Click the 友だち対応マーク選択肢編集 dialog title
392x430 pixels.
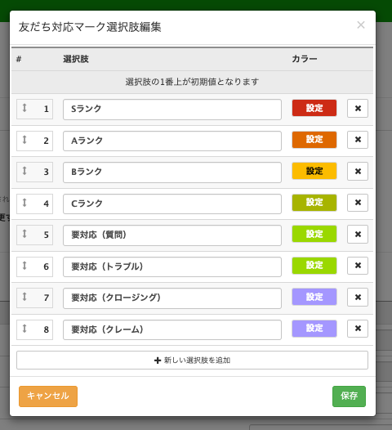pos(90,27)
